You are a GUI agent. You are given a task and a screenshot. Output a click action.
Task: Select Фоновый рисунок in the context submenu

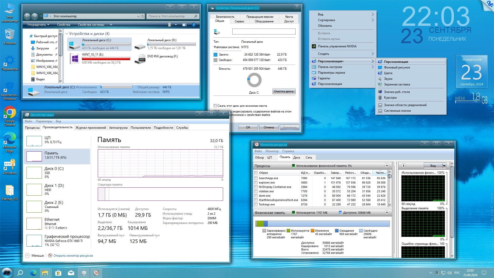tap(397, 67)
